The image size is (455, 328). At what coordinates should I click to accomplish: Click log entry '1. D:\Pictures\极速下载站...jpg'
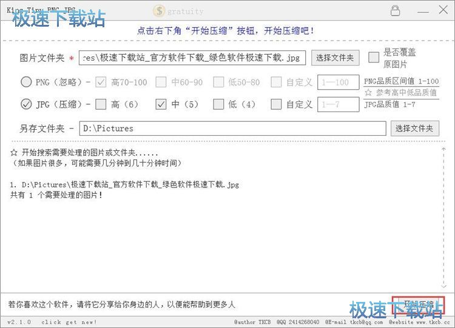point(124,184)
